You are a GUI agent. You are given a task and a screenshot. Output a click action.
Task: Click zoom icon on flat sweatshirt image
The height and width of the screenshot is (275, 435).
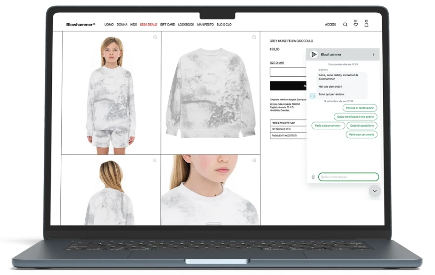pyautogui.click(x=254, y=37)
